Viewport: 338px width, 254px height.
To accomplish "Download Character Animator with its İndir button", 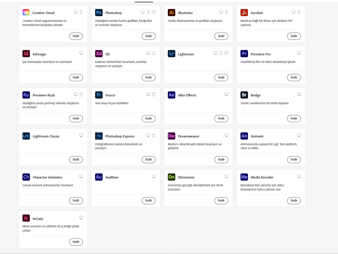I will pos(76,200).
